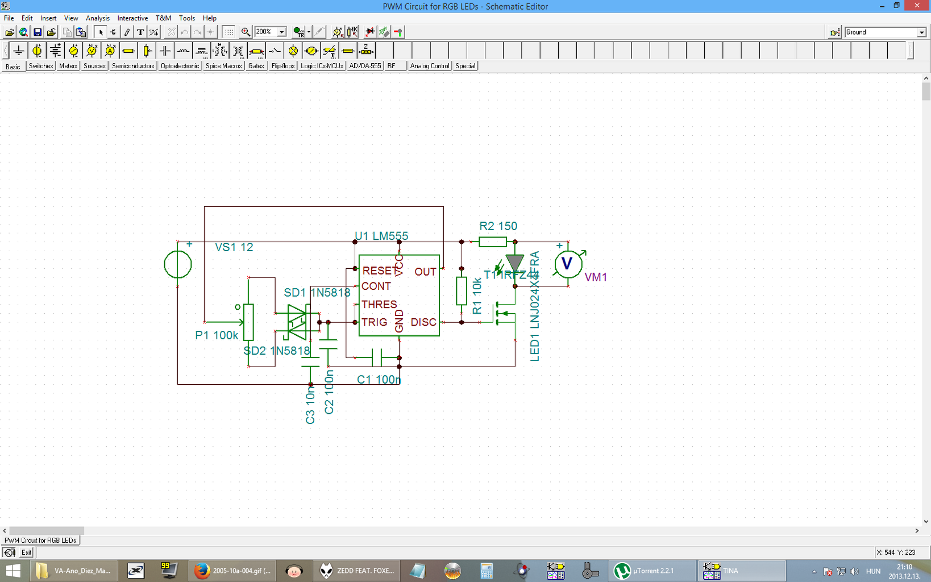This screenshot has width=931, height=582.
Task: Select the capacitor component icon
Action: click(165, 51)
